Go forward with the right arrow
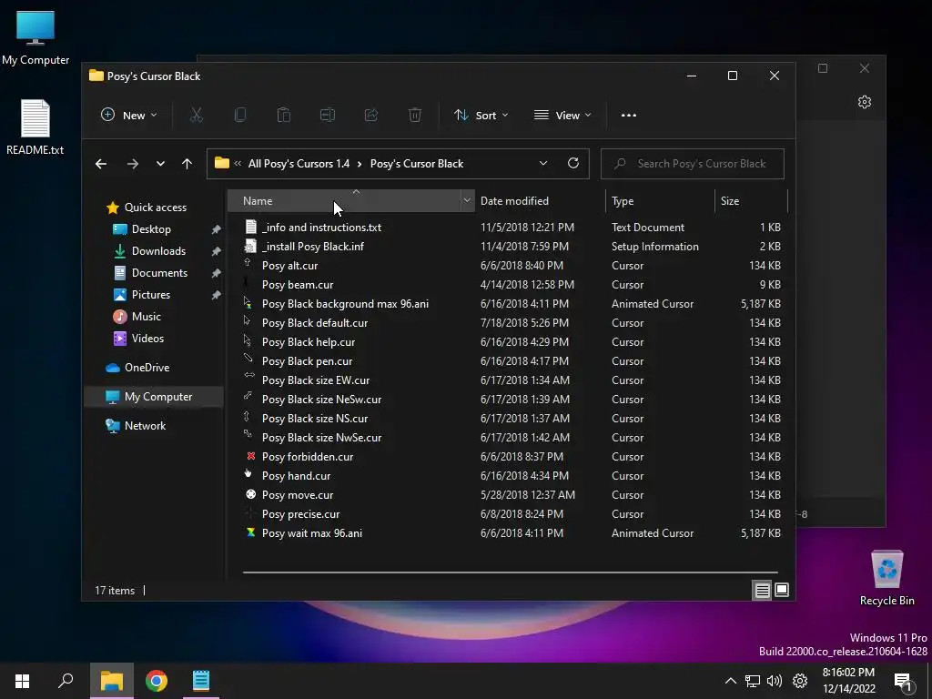This screenshot has width=932, height=699. (133, 164)
